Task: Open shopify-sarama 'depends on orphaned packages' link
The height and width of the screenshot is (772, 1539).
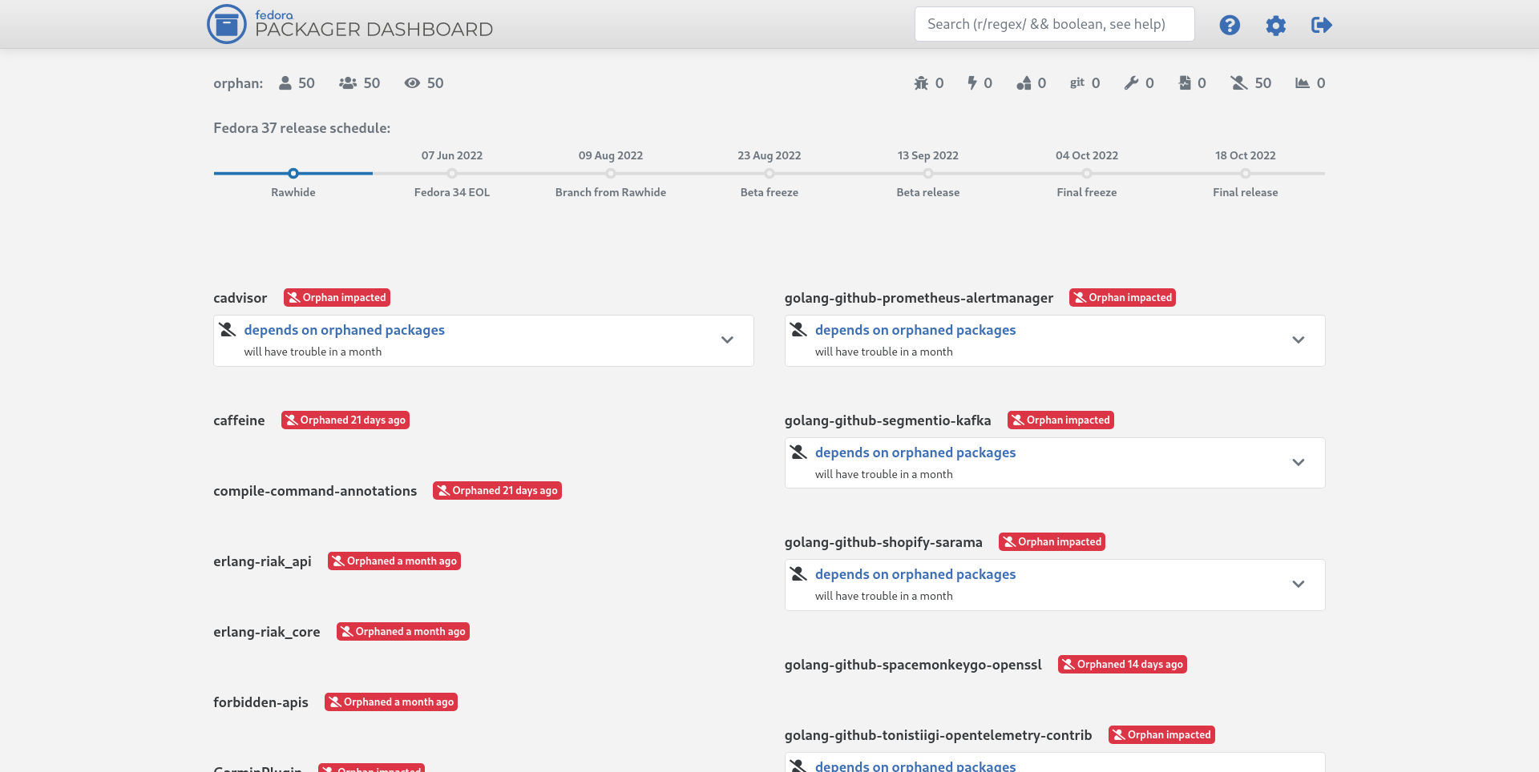Action: (x=915, y=574)
